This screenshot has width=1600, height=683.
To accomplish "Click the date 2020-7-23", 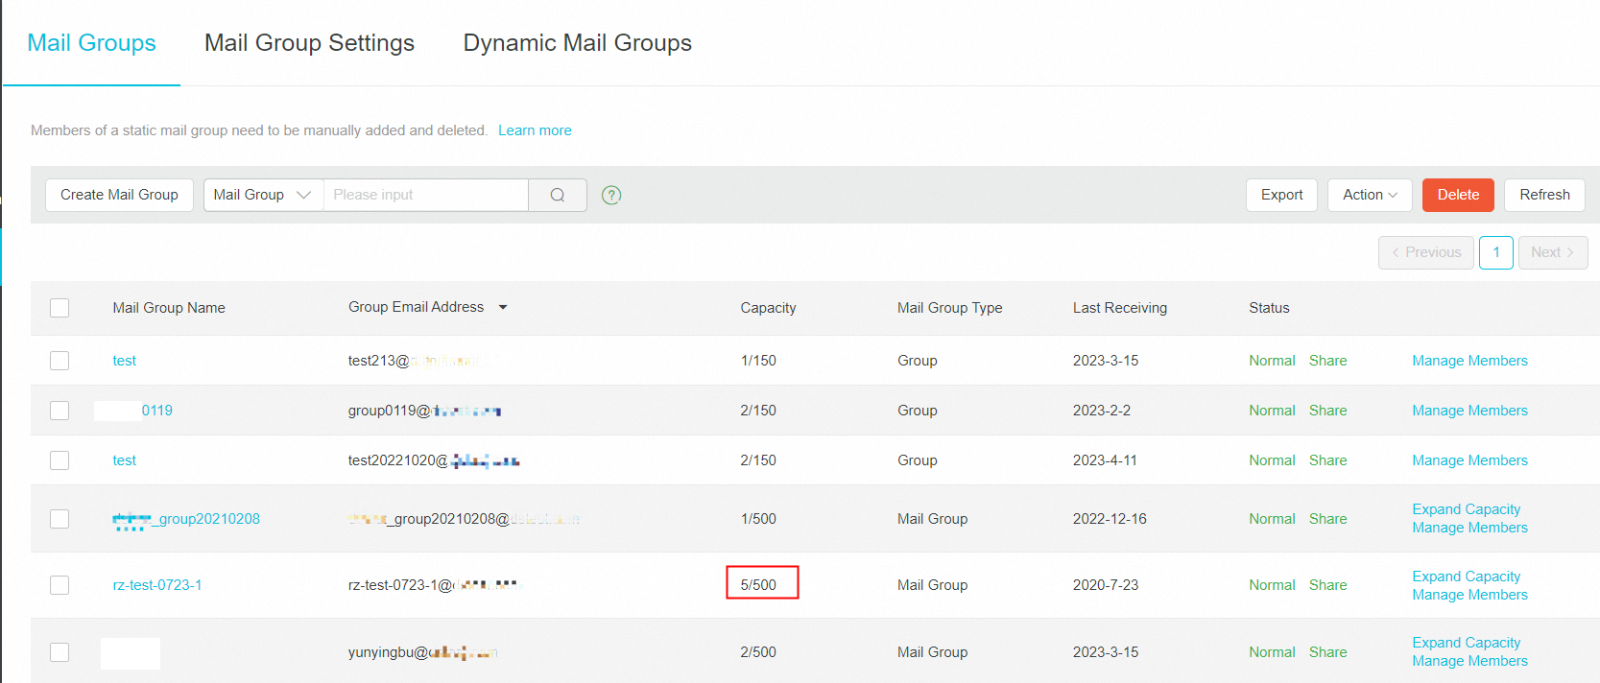I will (1106, 585).
